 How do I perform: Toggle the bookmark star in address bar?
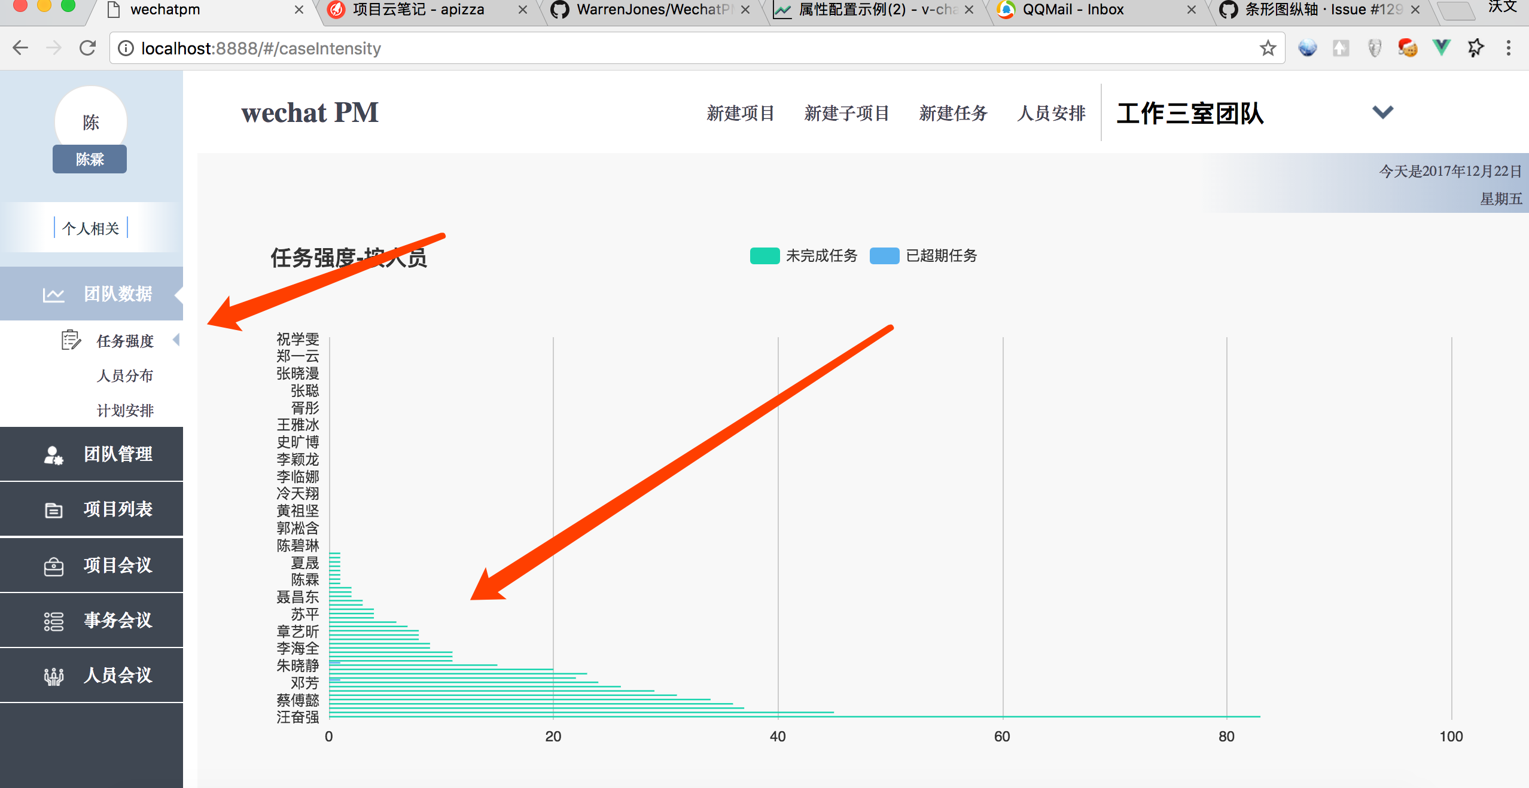1268,48
